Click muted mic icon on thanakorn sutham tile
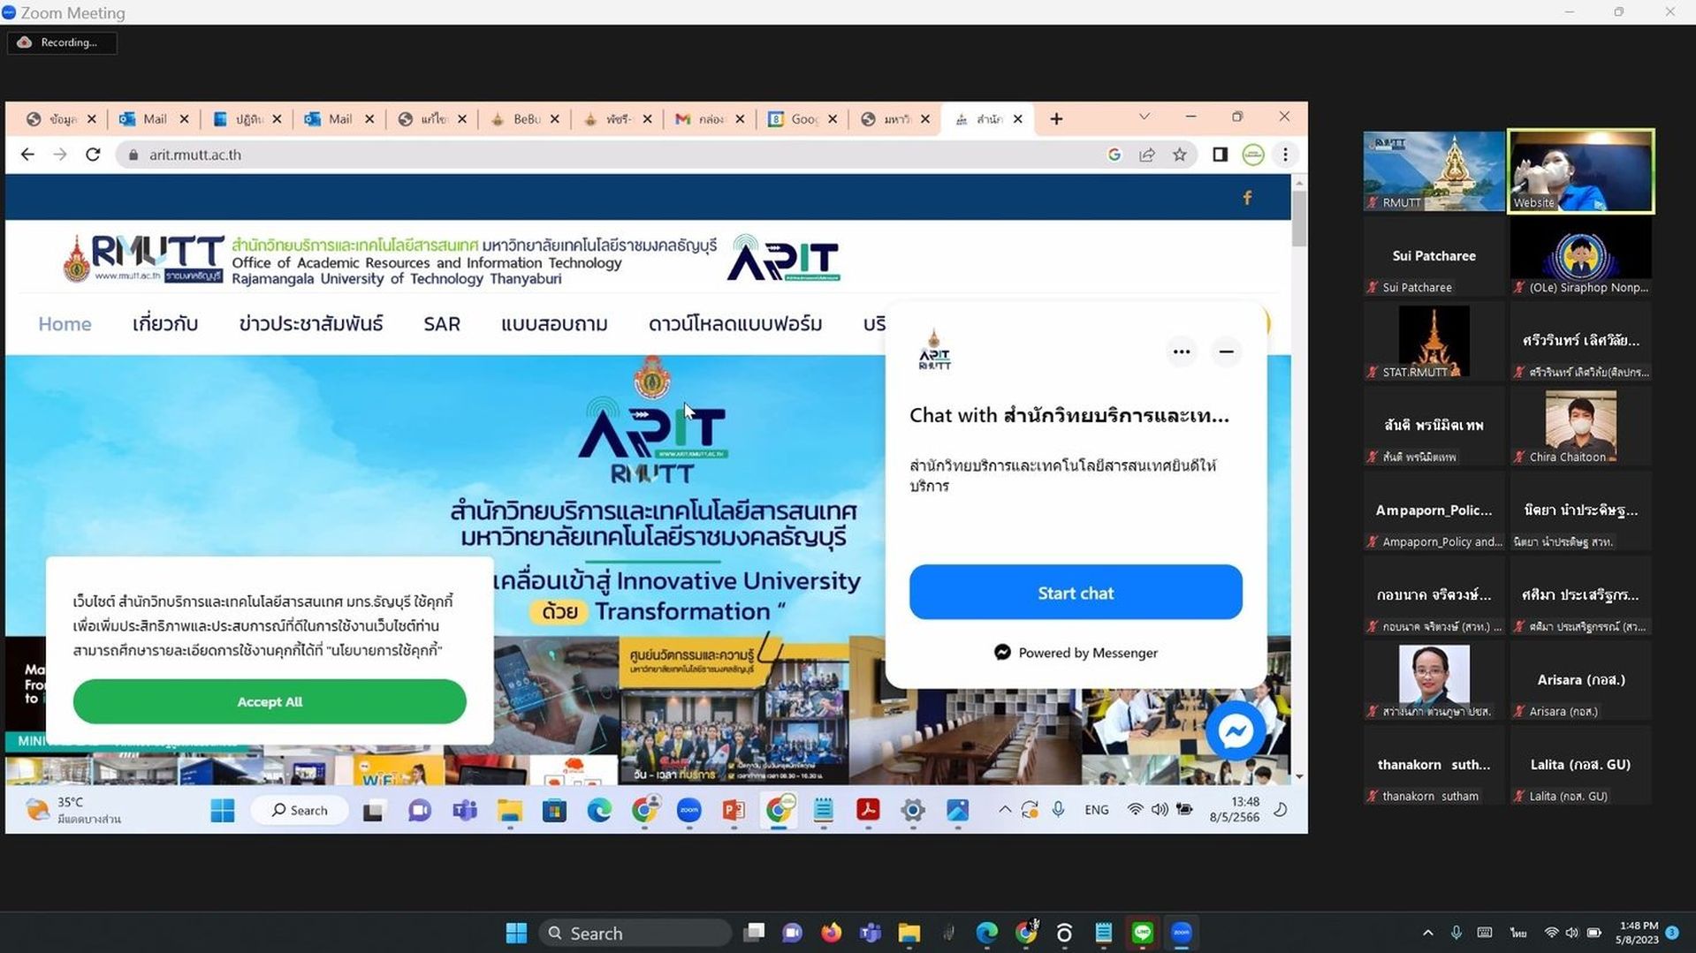This screenshot has height=953, width=1696. pyautogui.click(x=1373, y=796)
